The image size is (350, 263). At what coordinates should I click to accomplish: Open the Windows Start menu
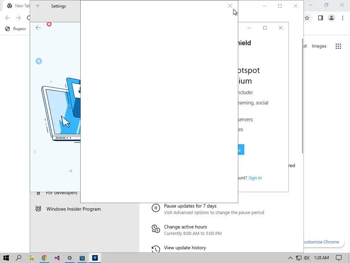pos(6,258)
